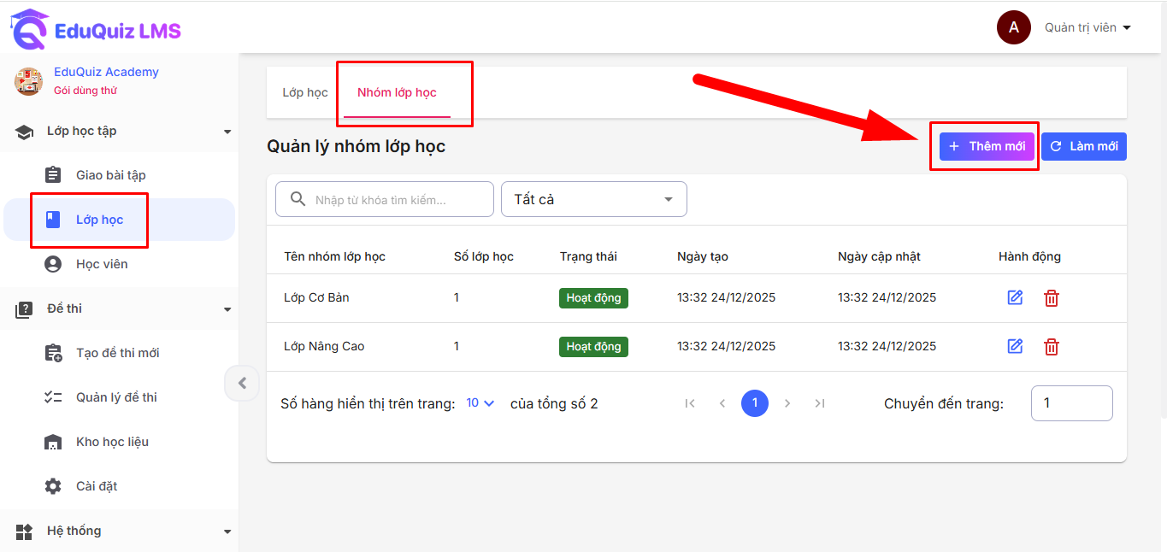1167x552 pixels.
Task: Collapse the sidebar with the chevron button
Action: [x=242, y=383]
